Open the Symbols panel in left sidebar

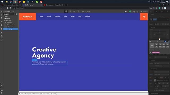click(x=2, y=18)
